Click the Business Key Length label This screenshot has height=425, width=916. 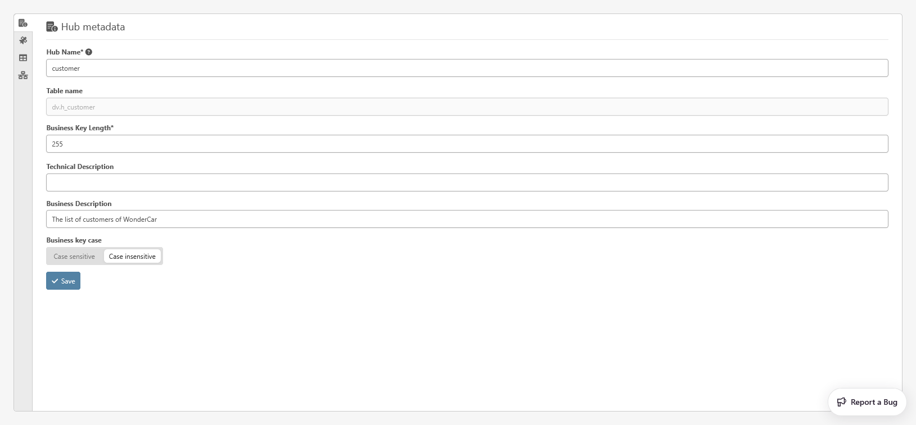(80, 128)
